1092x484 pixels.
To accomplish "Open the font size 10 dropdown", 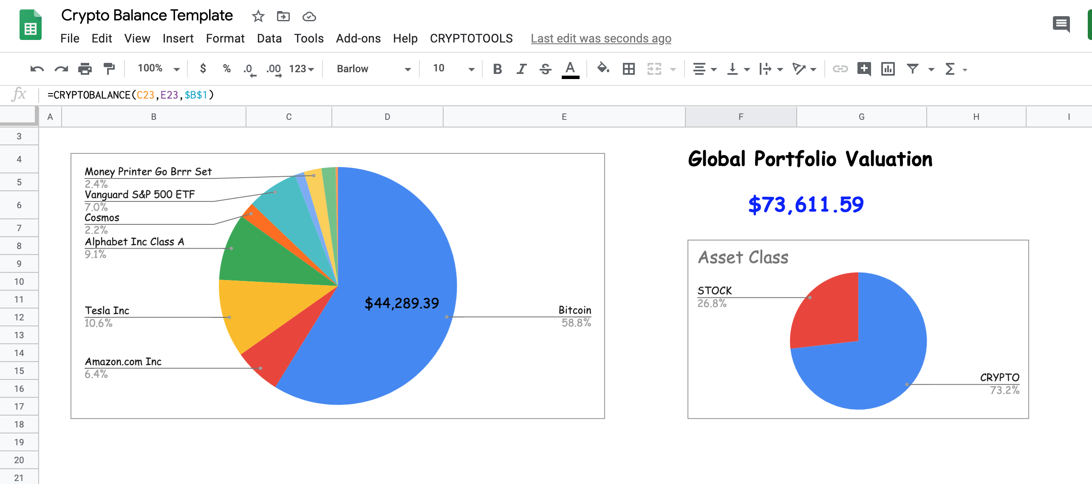I will coord(453,68).
